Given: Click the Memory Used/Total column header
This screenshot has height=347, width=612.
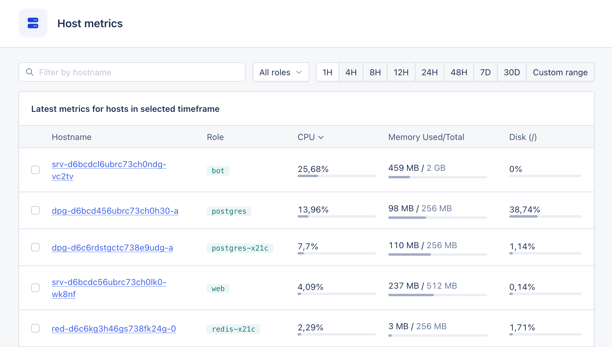Looking at the screenshot, I should click(x=426, y=137).
